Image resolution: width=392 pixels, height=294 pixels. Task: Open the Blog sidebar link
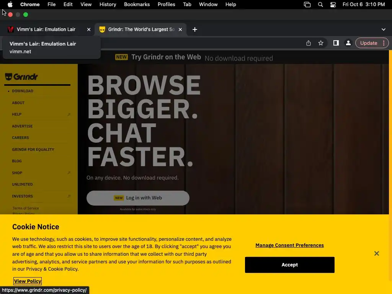click(17, 161)
